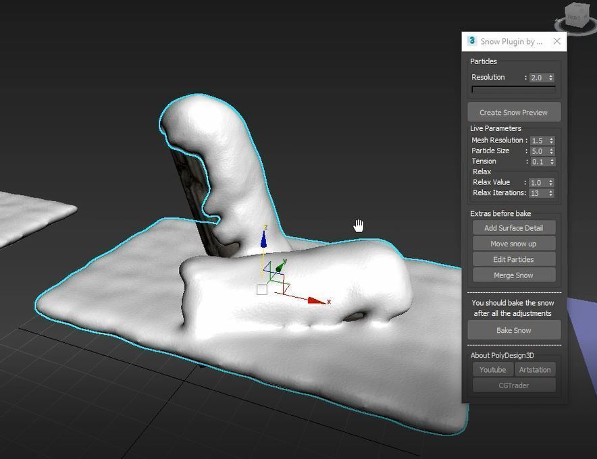597x459 pixels.
Task: Open Edit Particles
Action: [x=513, y=260]
